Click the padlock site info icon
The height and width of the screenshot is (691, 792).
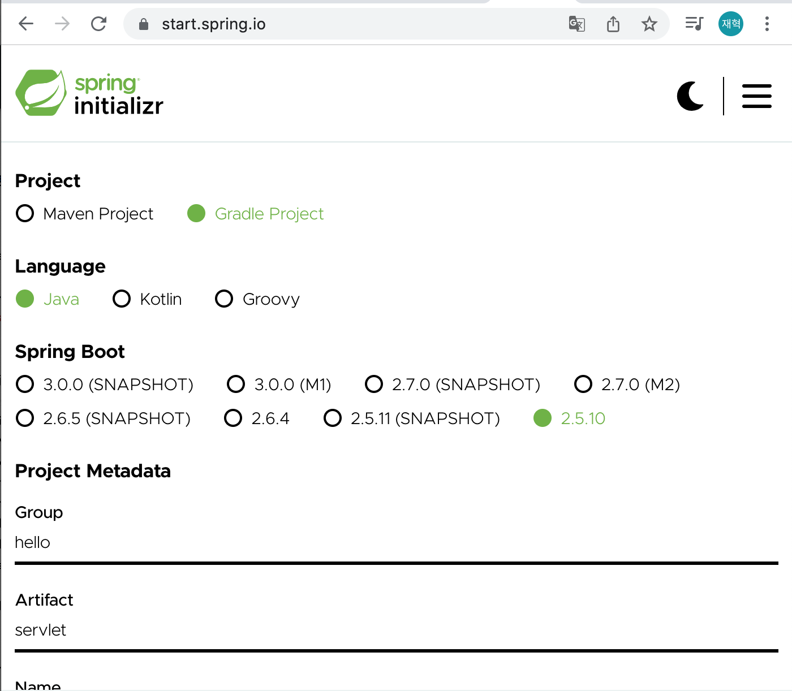tap(144, 24)
